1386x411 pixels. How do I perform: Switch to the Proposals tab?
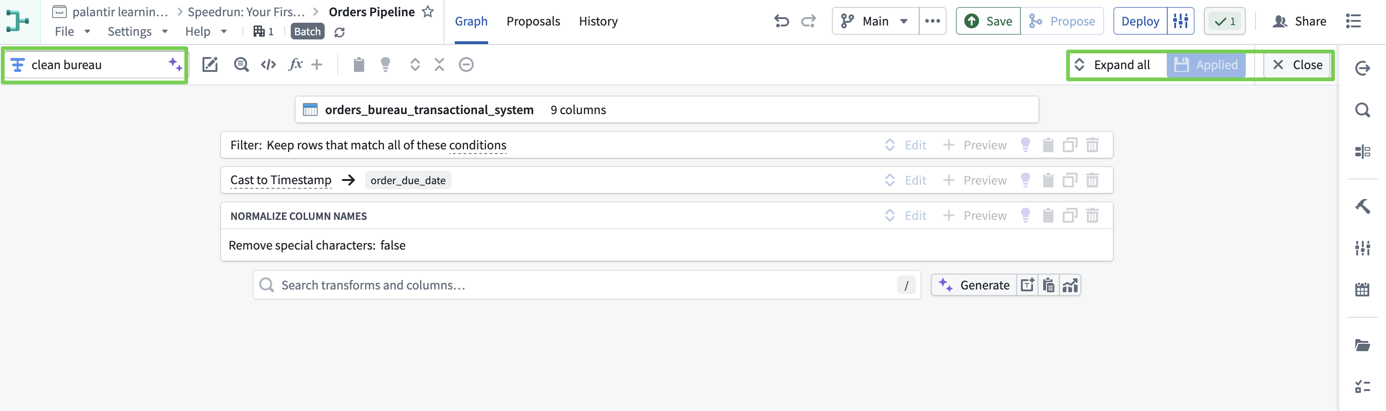[533, 21]
